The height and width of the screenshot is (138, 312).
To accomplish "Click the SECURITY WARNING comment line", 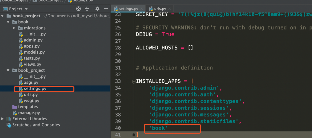I will coord(224,28).
